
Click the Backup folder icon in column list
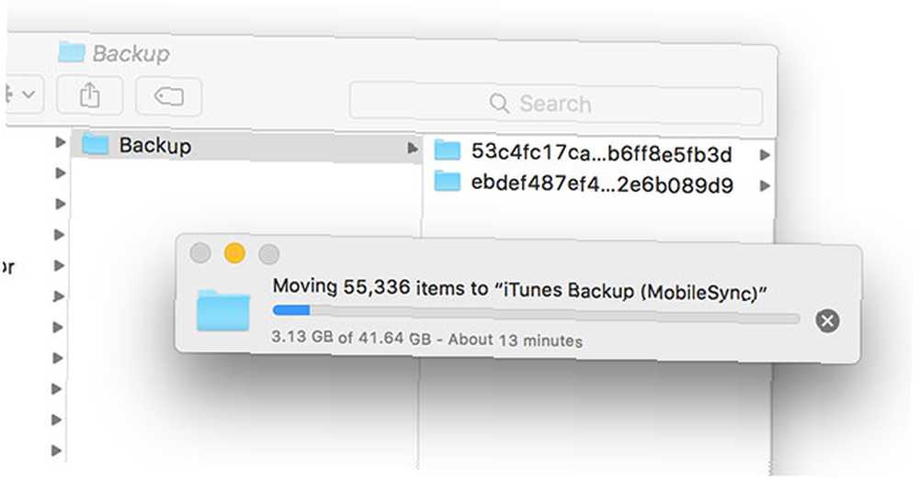coord(96,144)
